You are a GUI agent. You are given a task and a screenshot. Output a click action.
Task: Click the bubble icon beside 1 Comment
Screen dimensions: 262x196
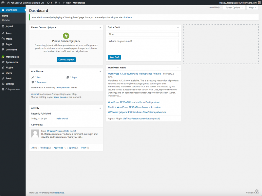pos(33,82)
